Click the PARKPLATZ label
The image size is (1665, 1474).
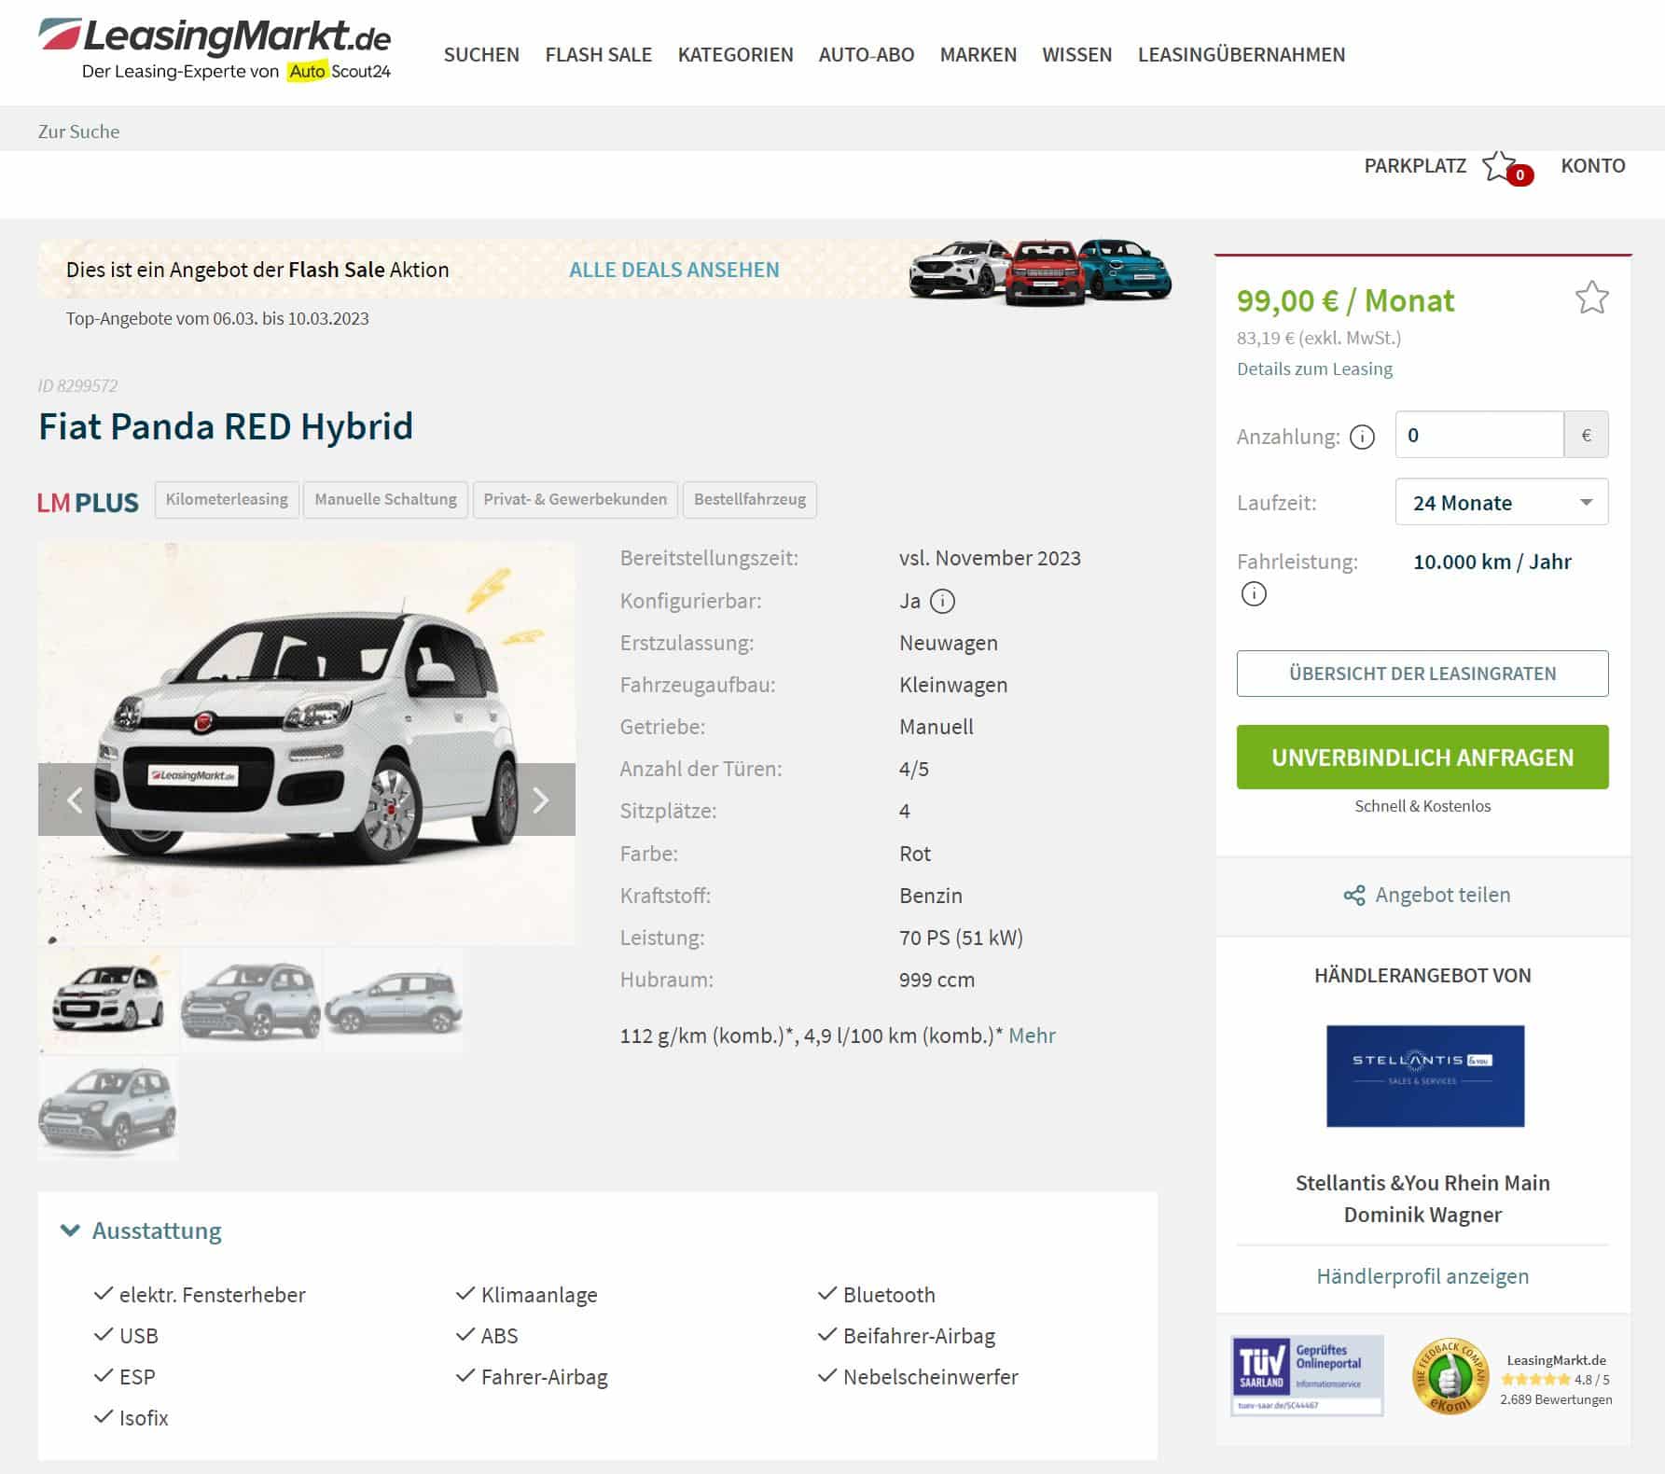pos(1415,165)
